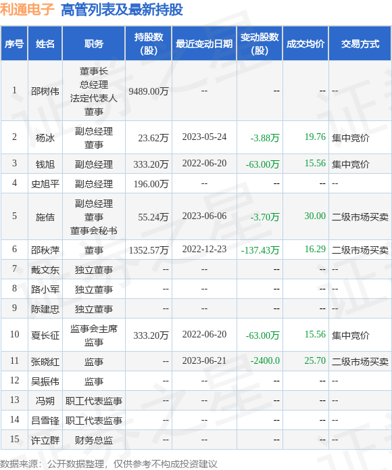The height and width of the screenshot is (470, 392).
Task: Click the date 2022-12-23
Action: pyautogui.click(x=204, y=249)
